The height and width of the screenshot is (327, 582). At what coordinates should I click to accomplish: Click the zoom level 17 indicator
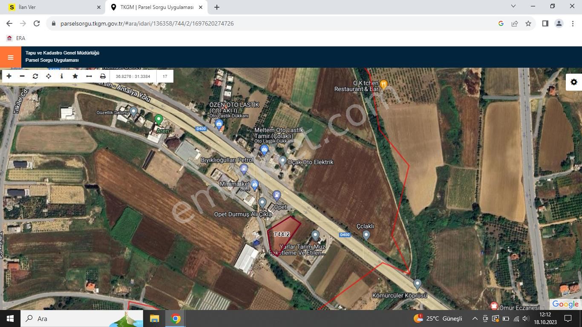coord(165,77)
